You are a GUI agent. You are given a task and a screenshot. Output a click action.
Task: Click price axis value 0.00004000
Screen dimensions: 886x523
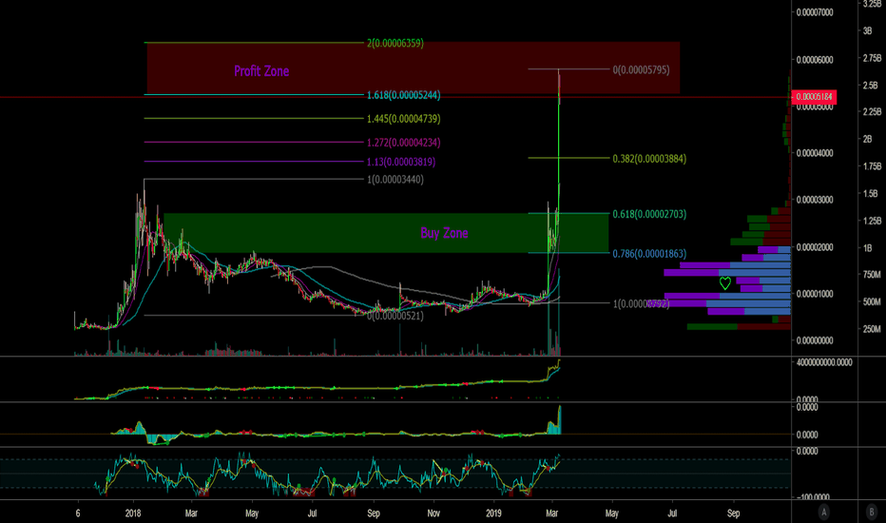click(x=815, y=153)
